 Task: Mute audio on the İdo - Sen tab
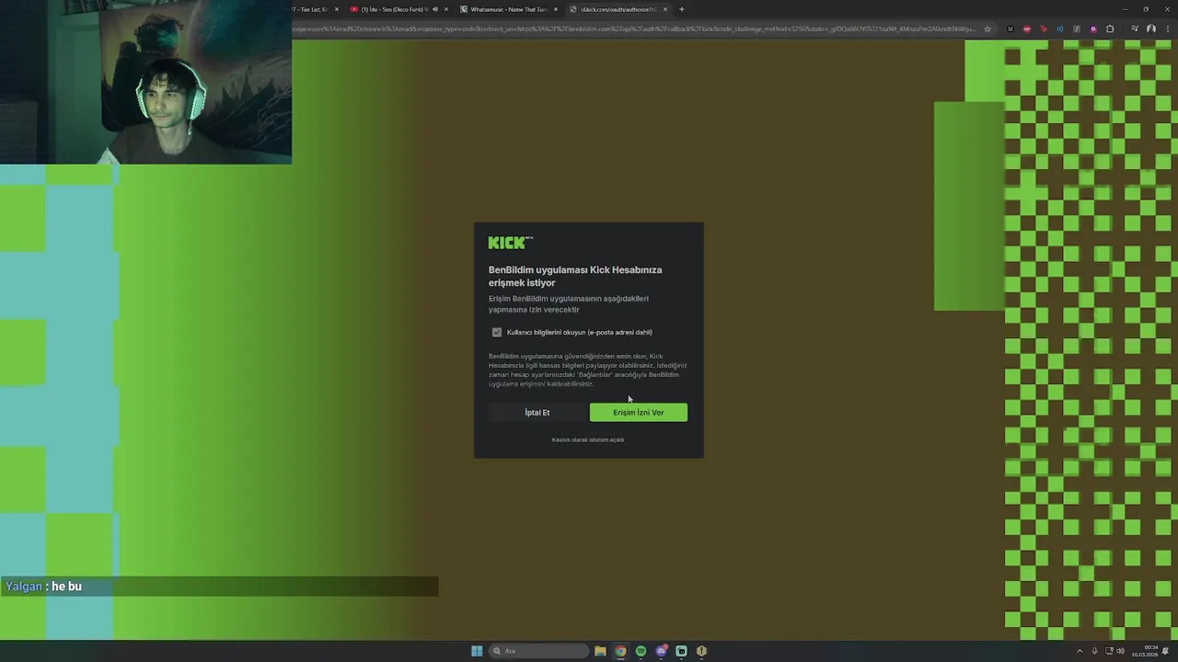point(435,9)
